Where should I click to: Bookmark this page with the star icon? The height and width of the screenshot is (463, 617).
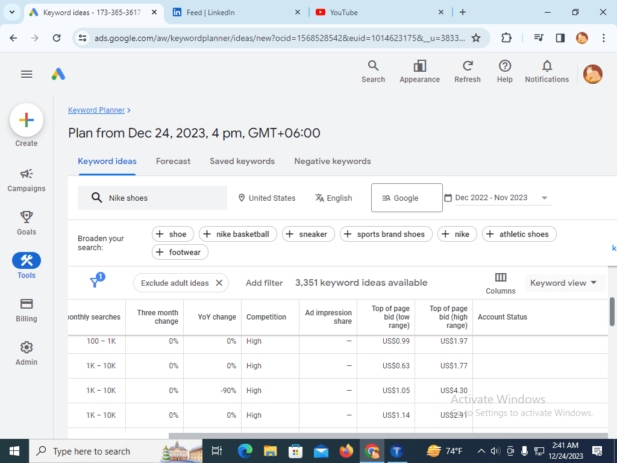pos(476,38)
